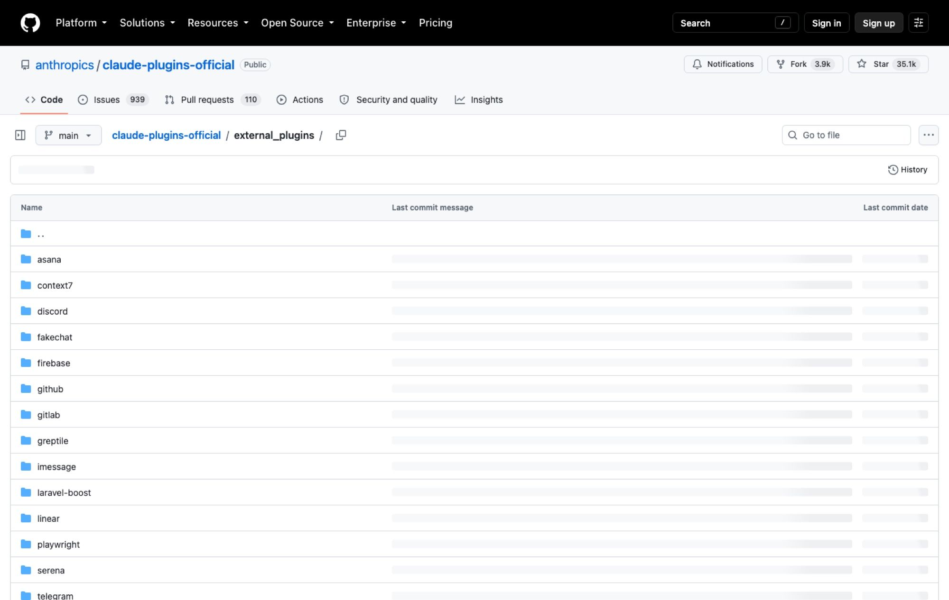949x600 pixels.
Task: Open the Insights tab
Action: point(479,100)
